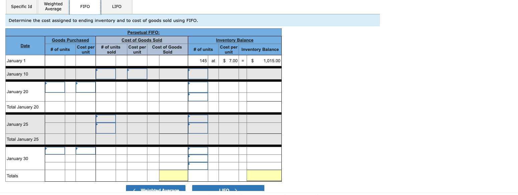Click the yellow Totals cost of goods sold cell
This screenshot has width=518, height=195.
[173, 175]
